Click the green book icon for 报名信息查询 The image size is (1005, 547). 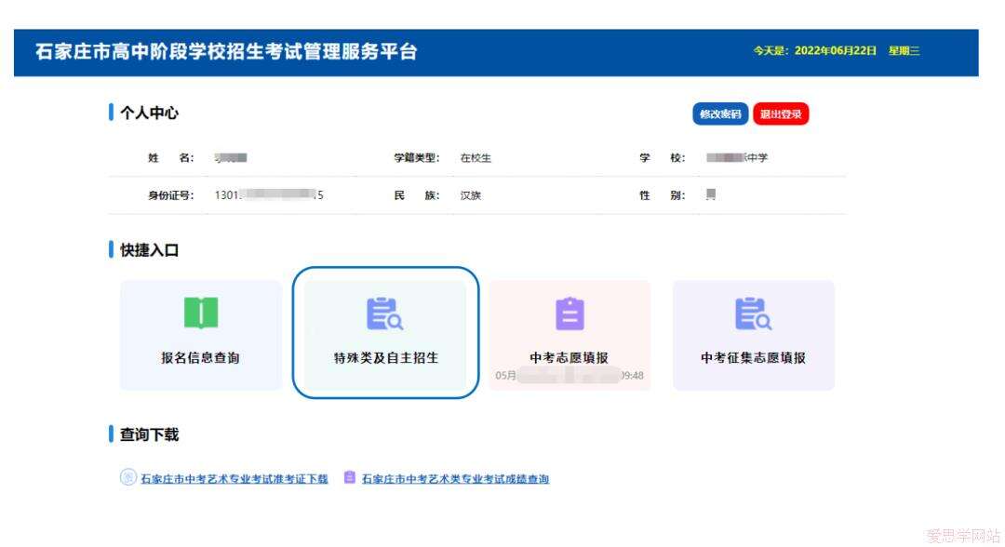pyautogui.click(x=200, y=314)
